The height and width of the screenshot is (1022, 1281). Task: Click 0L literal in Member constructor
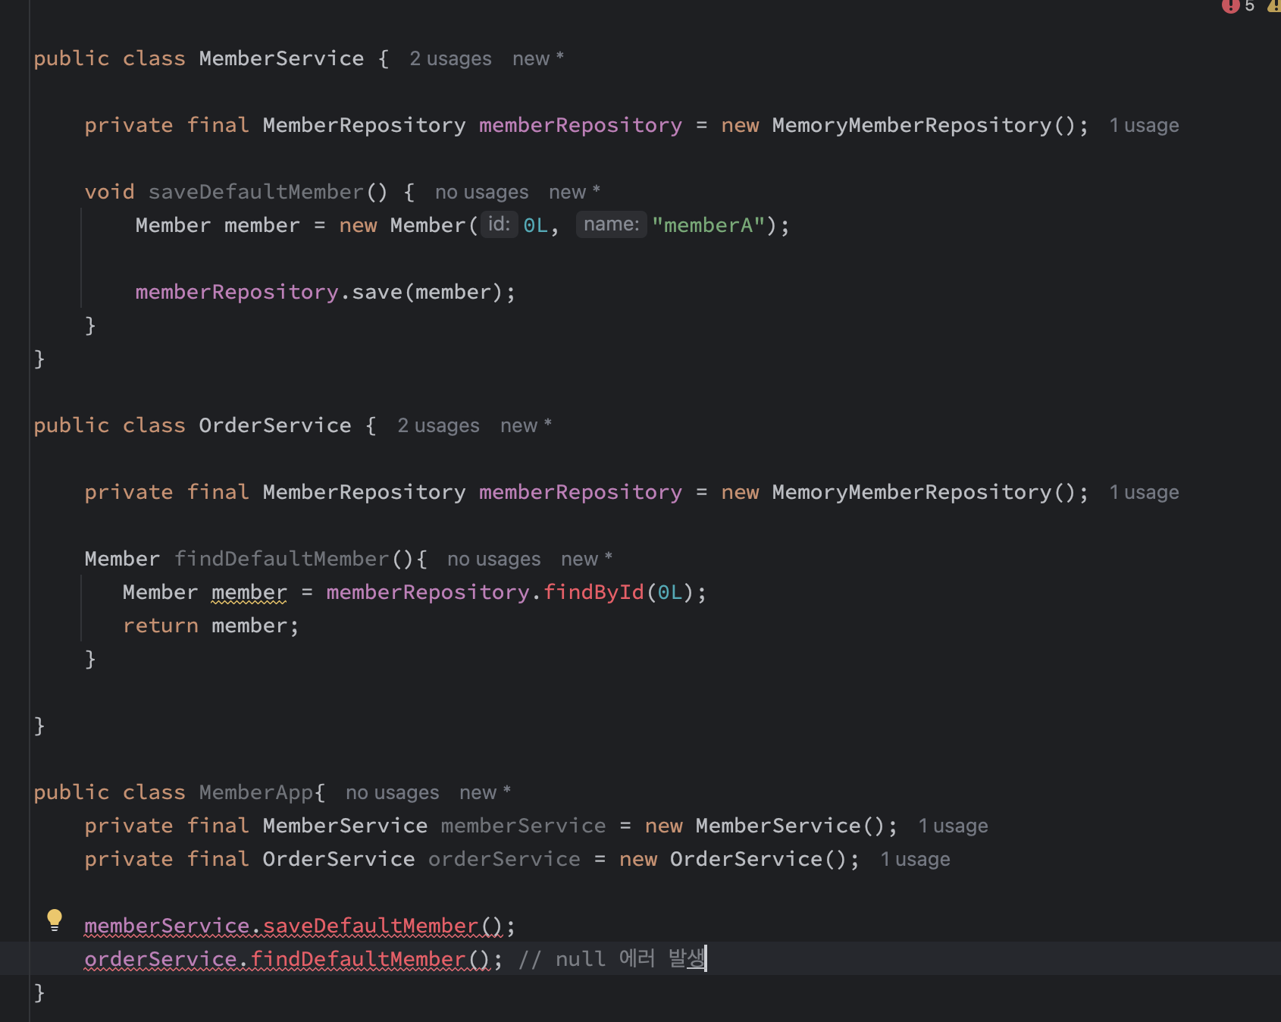coord(535,225)
